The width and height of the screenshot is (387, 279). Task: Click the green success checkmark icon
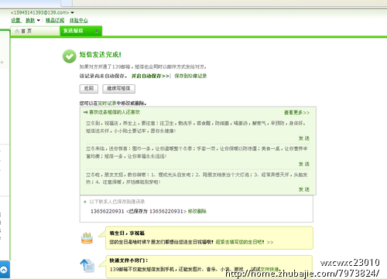point(69,56)
